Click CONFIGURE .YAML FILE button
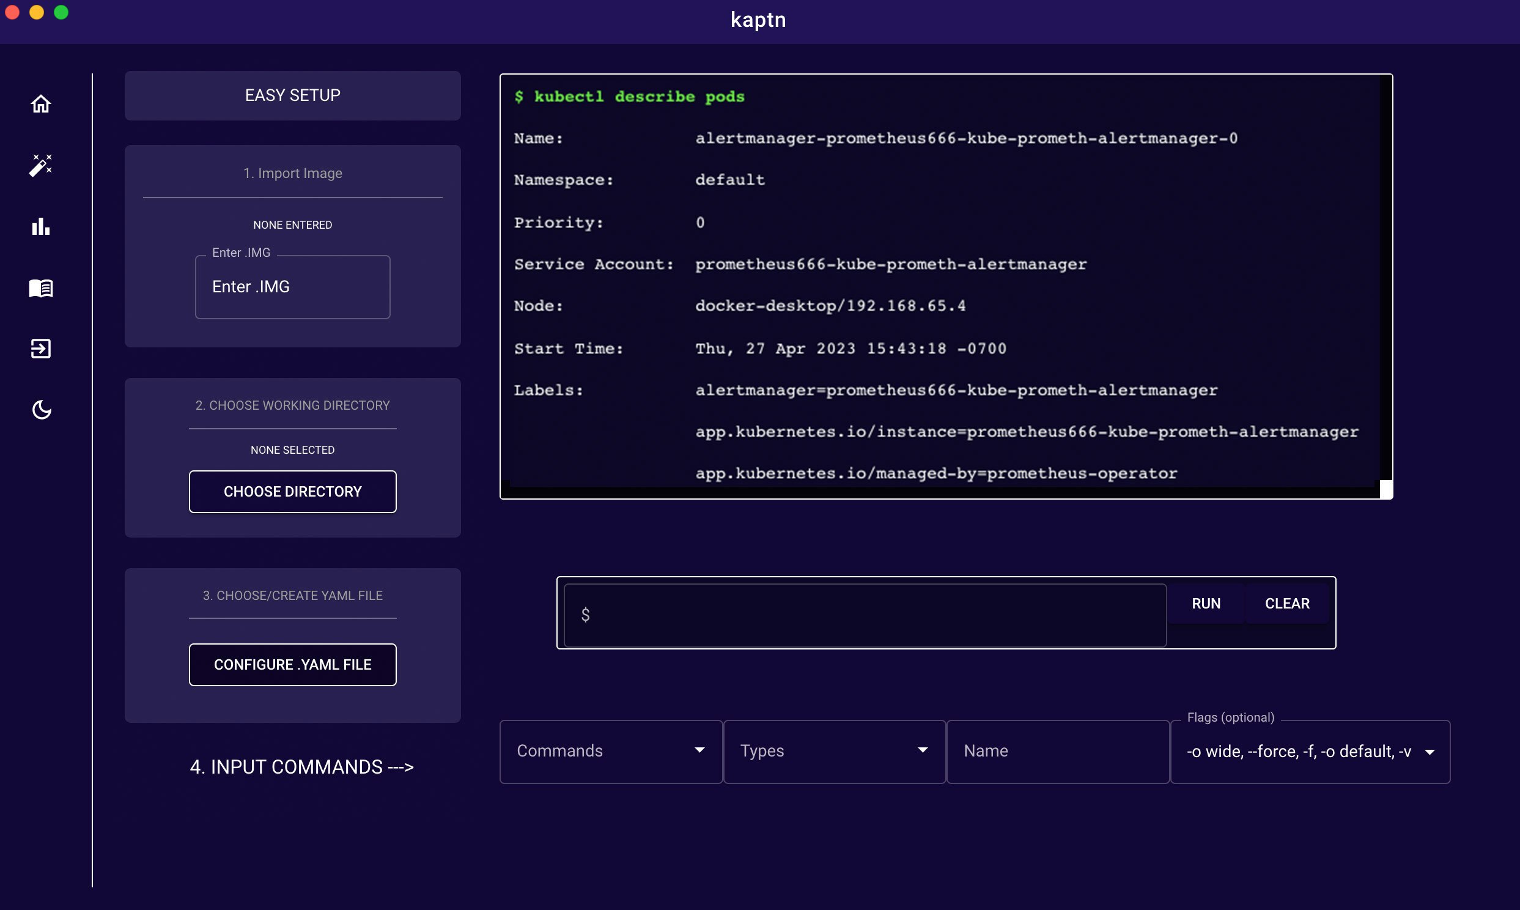This screenshot has width=1520, height=910. [292, 664]
